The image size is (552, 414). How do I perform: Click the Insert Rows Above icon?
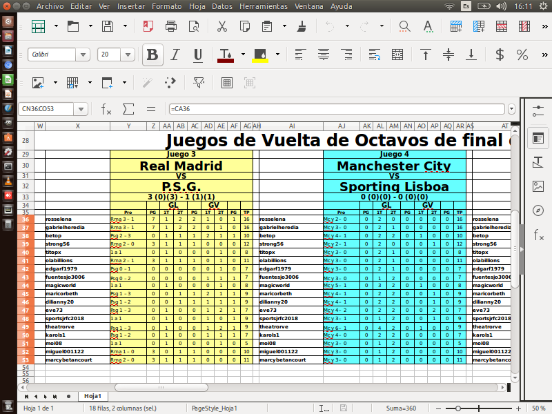coord(456,26)
